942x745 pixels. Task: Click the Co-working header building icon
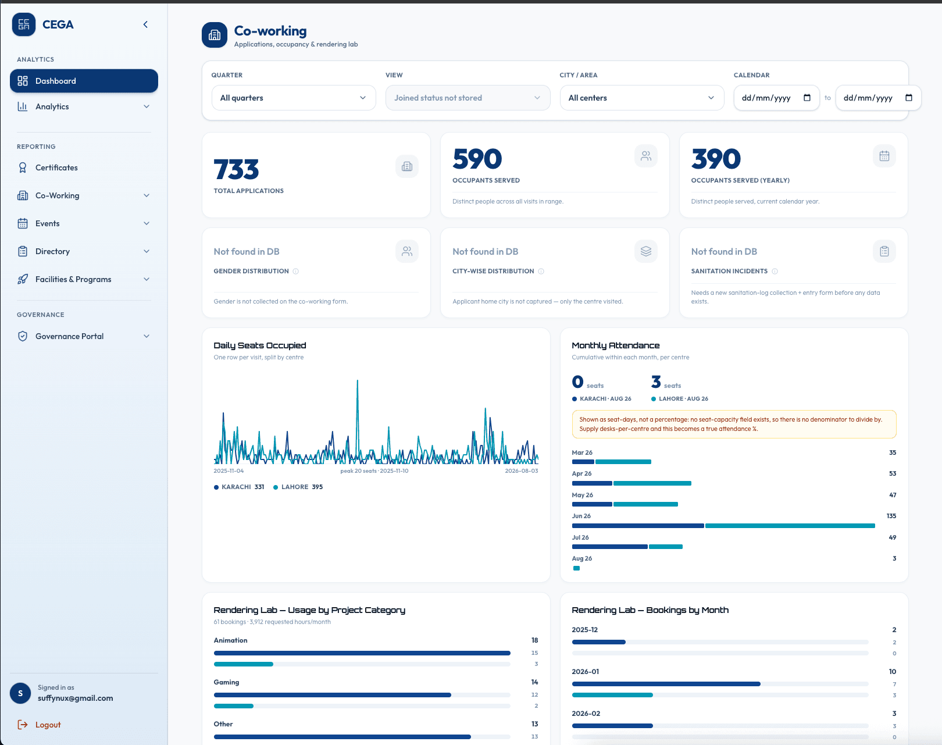[215, 35]
